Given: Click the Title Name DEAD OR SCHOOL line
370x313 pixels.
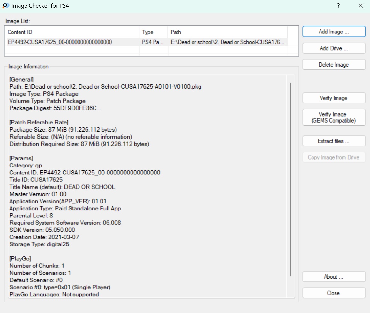Looking at the screenshot, I should tap(62, 187).
